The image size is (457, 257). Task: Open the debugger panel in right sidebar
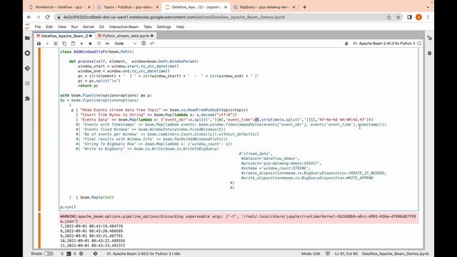tap(430, 54)
